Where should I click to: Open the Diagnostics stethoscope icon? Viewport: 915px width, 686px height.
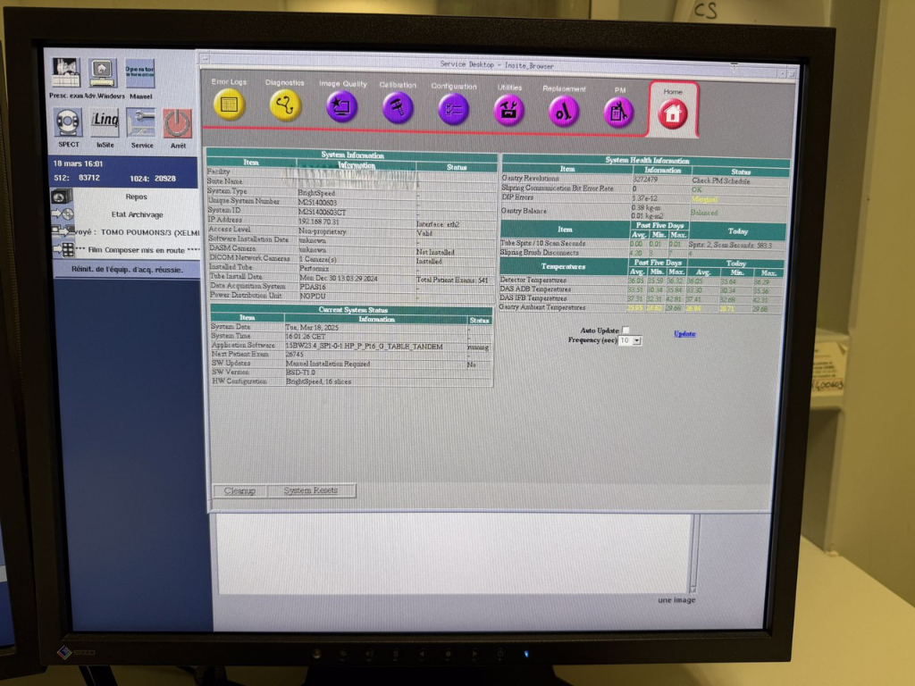point(285,105)
